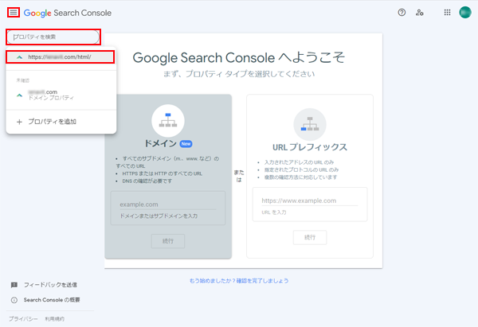Click the 未確認 section label
This screenshot has height=327, width=478.
tap(23, 80)
